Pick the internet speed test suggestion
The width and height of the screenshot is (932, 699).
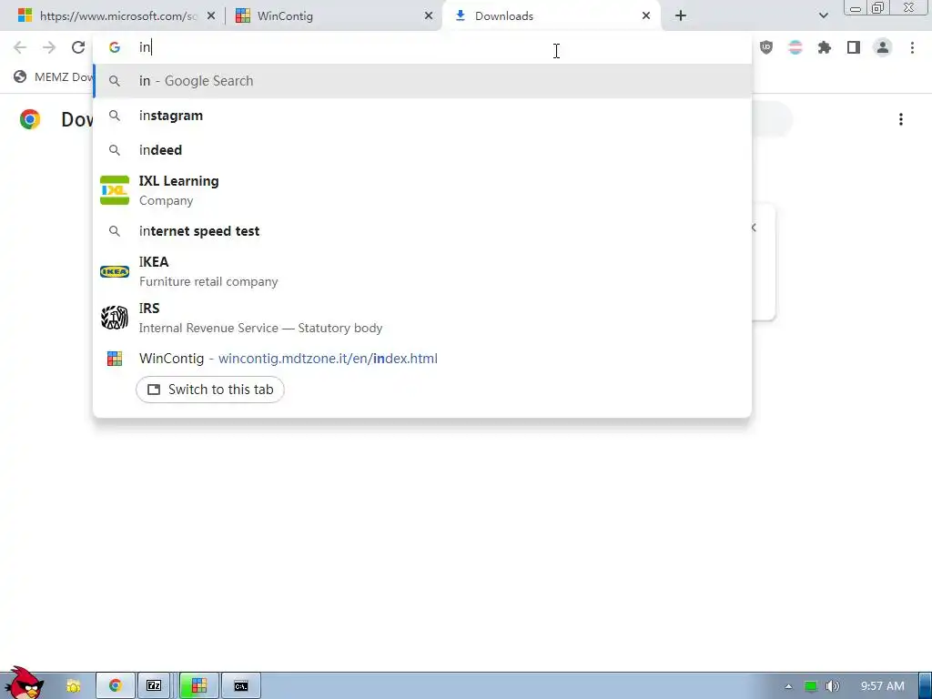tap(422, 231)
